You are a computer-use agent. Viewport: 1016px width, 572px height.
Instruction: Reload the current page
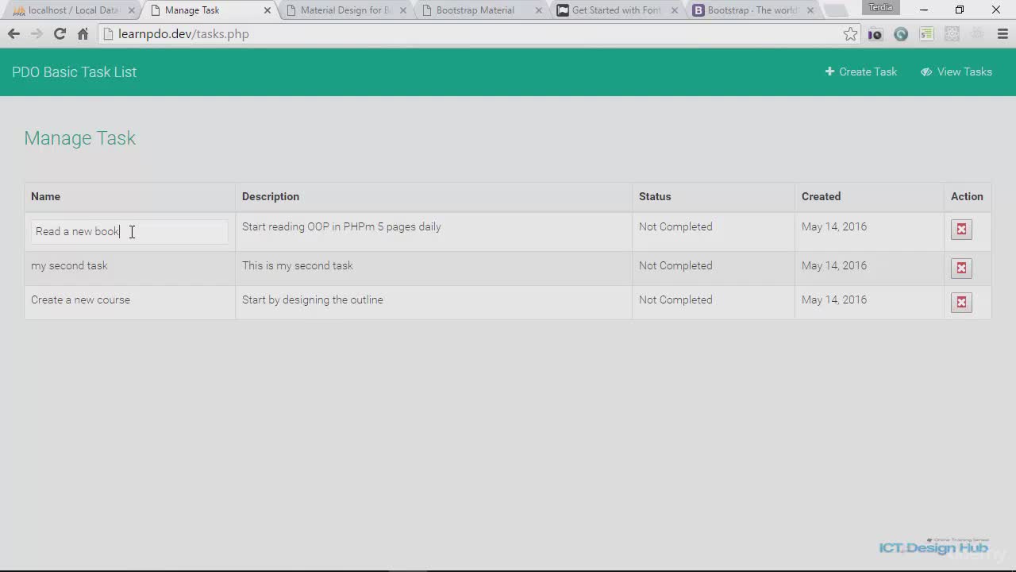(x=60, y=34)
